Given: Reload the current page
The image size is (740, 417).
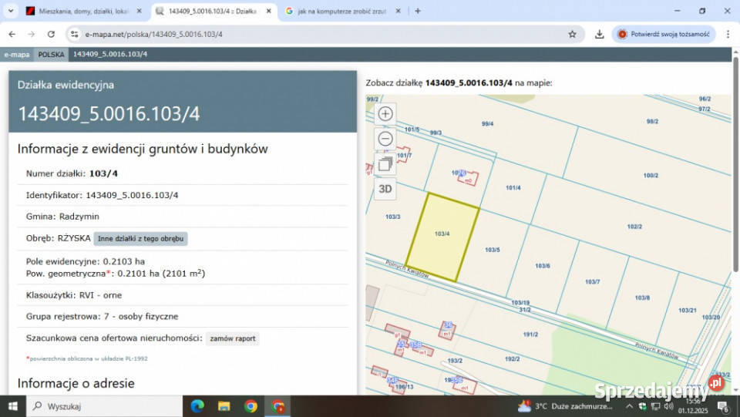Looking at the screenshot, I should pos(51,34).
